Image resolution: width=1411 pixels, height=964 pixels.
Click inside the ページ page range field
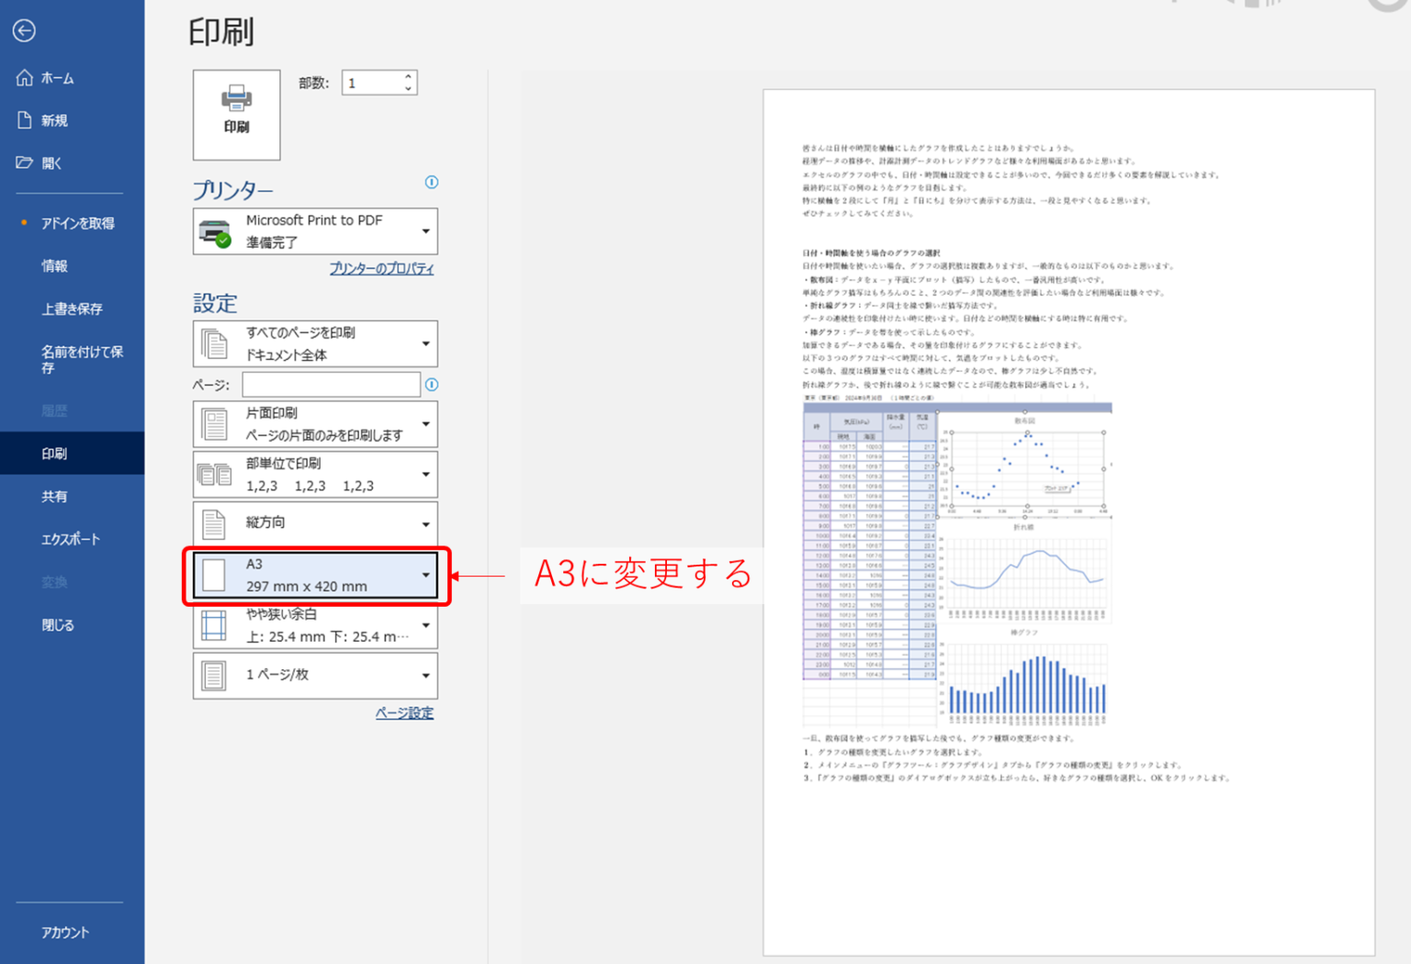[331, 385]
